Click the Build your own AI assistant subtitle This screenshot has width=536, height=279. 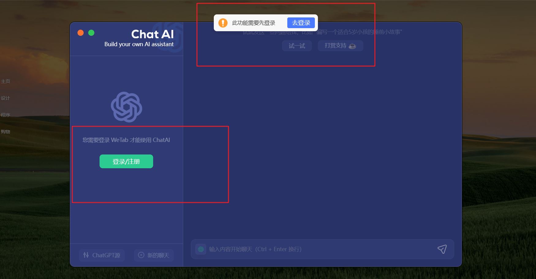[139, 44]
